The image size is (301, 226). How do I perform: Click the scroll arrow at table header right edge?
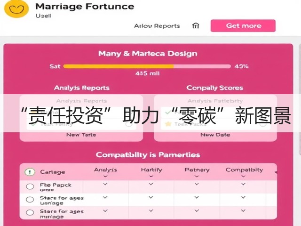(276, 173)
